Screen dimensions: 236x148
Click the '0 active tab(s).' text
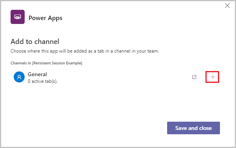[43, 81]
